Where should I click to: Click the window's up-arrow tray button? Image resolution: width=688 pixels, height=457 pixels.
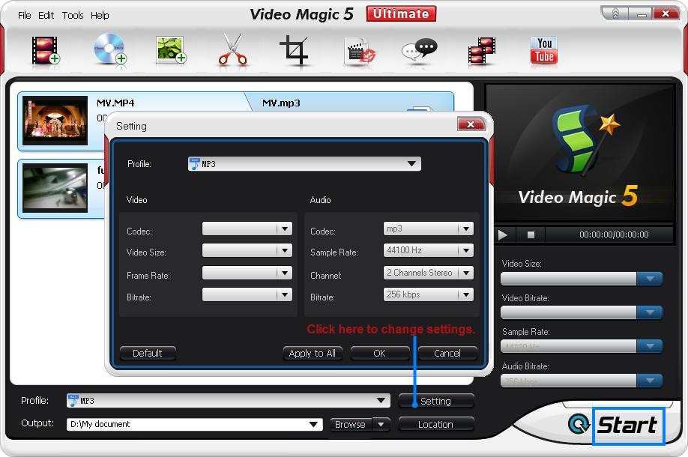pos(615,14)
